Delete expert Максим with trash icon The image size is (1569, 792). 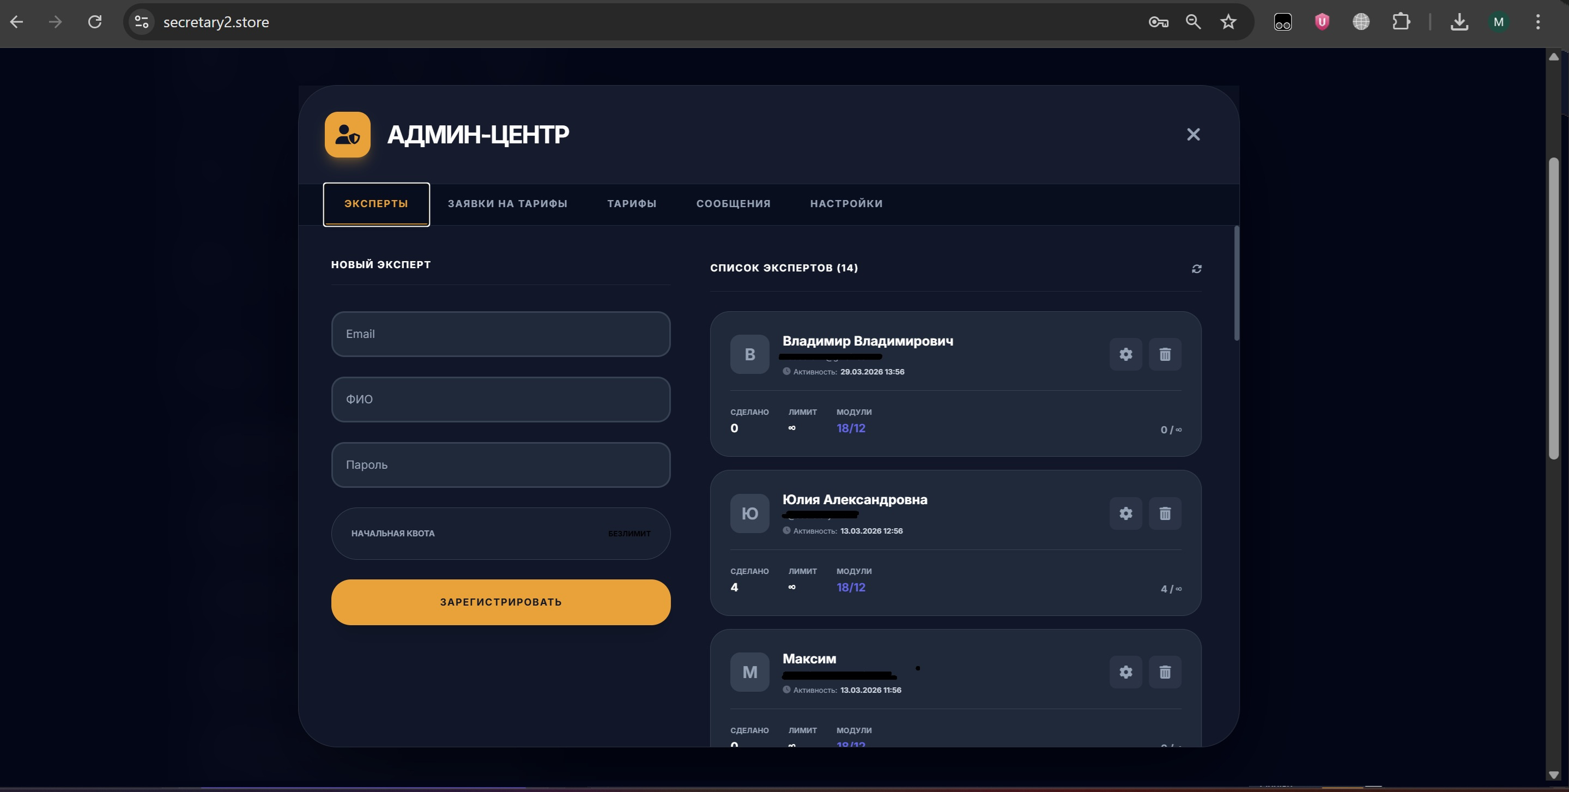click(1165, 672)
